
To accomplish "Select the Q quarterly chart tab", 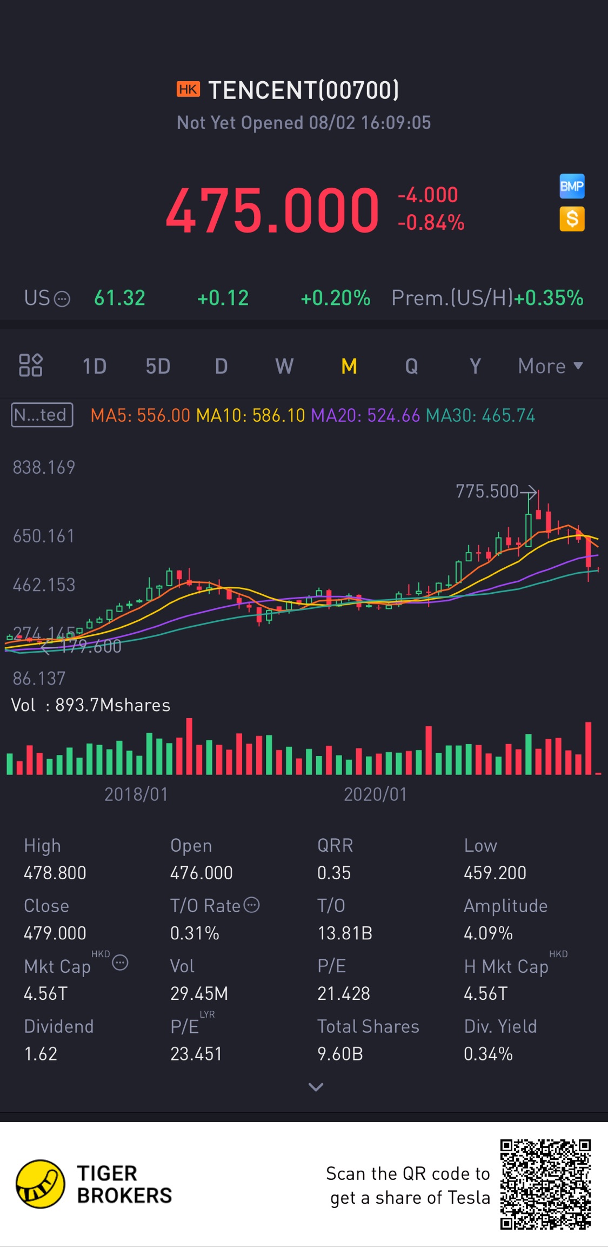I will tap(412, 366).
